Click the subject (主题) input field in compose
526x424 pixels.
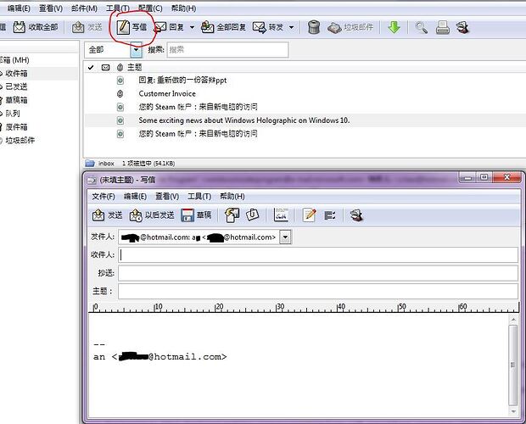tap(318, 291)
